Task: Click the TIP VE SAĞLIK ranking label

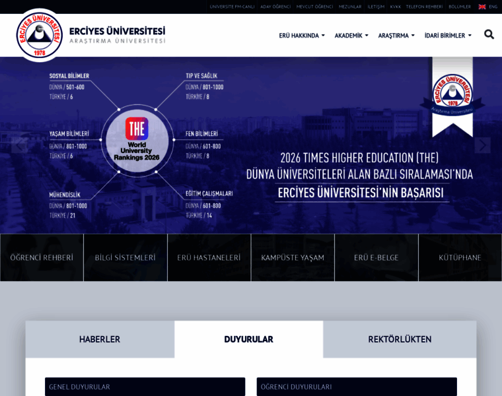Action: coord(201,76)
